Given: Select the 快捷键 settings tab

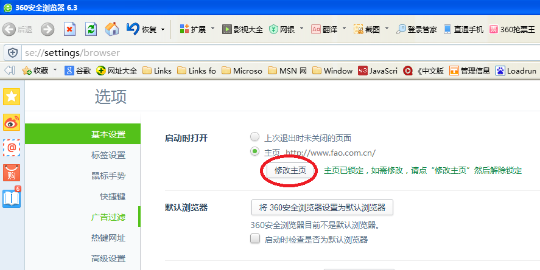Looking at the screenshot, I should click(83, 196).
